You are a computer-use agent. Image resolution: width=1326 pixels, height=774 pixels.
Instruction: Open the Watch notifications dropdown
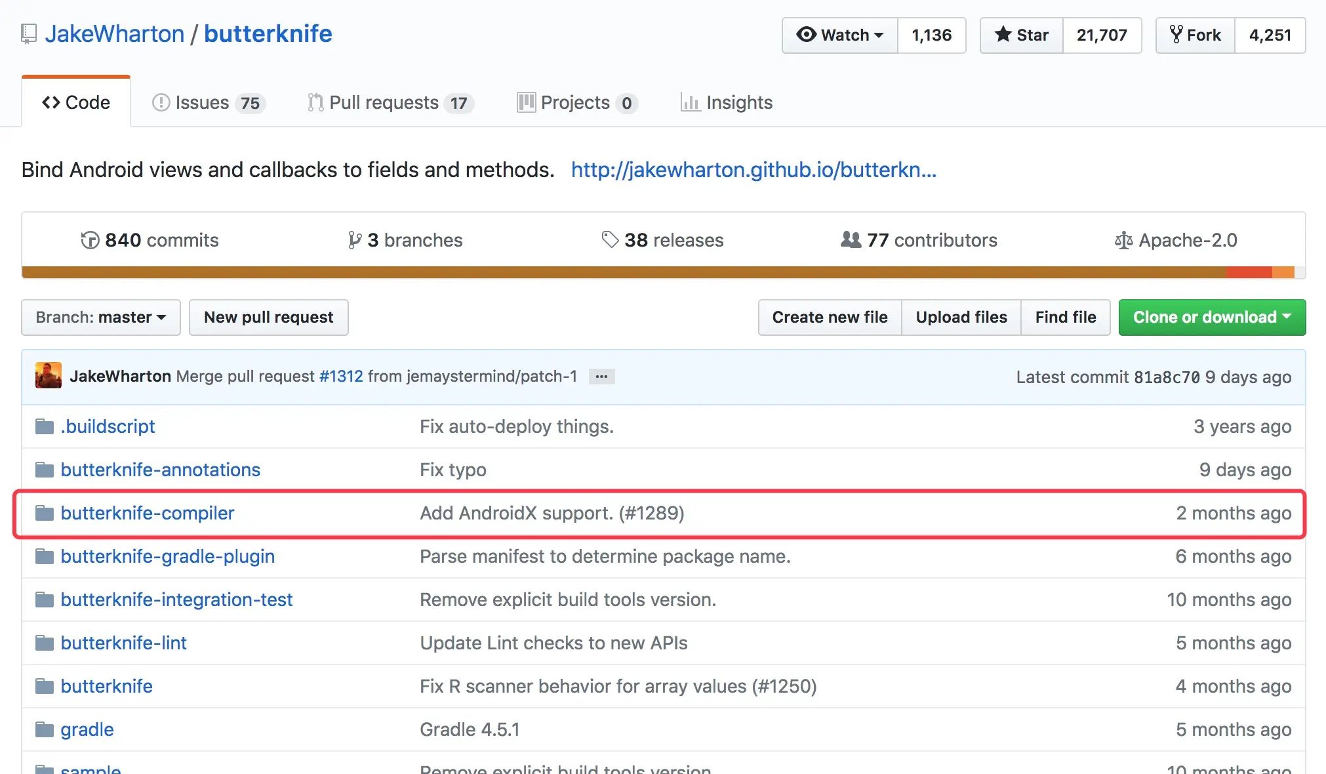point(839,35)
